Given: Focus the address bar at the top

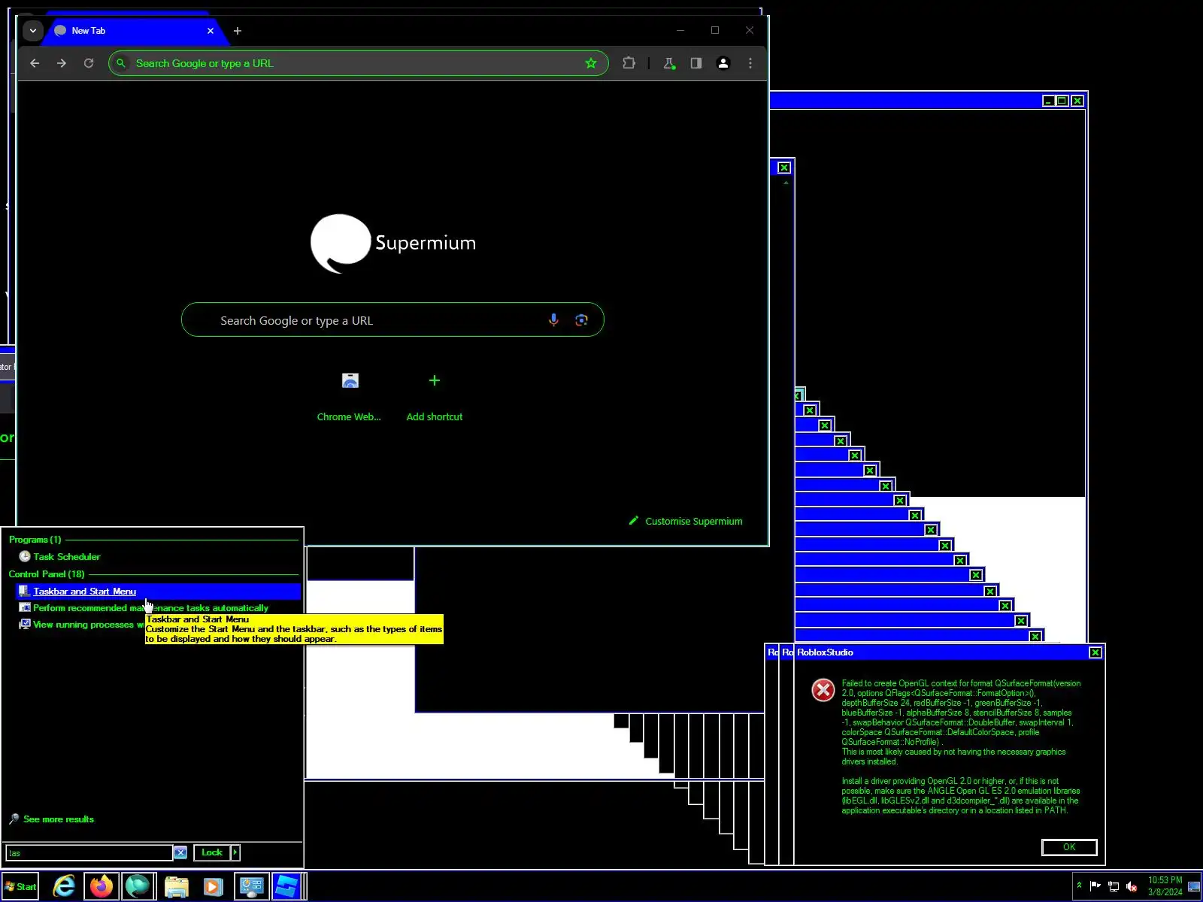Looking at the screenshot, I should [x=358, y=63].
